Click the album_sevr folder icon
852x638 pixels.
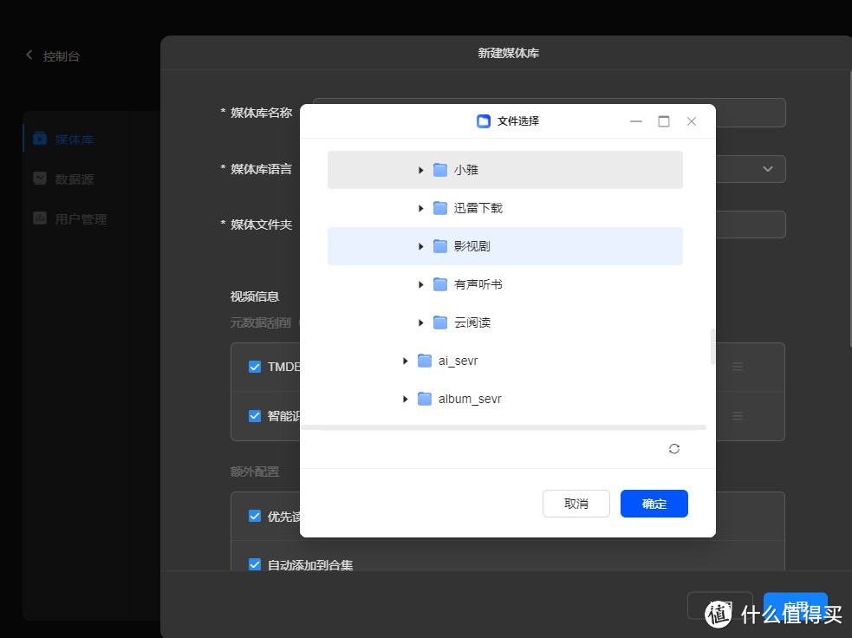425,399
